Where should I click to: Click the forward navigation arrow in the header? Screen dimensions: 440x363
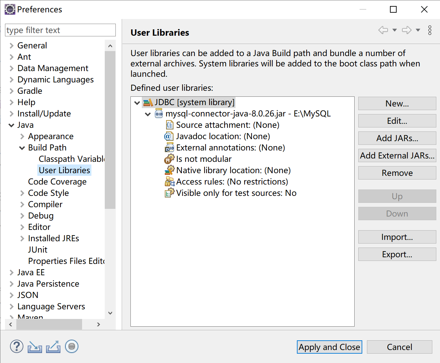406,30
